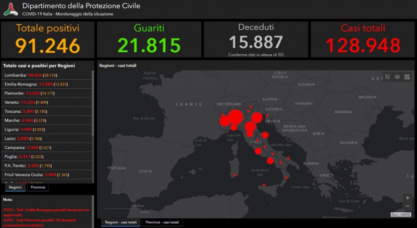Screen dimensions: 417x228
Task: Click the red case bubble over Sicily
Action: click(x=264, y=185)
